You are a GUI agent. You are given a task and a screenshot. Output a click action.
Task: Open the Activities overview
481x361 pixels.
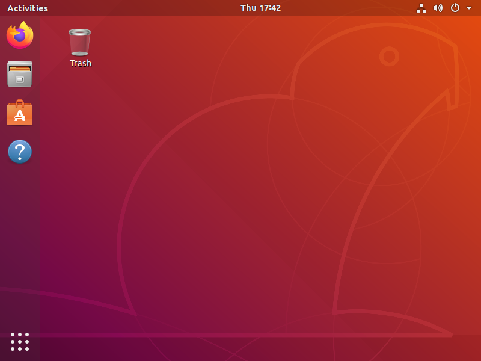(28, 8)
